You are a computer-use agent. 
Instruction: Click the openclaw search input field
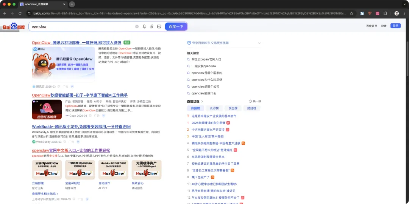(x=82, y=26)
